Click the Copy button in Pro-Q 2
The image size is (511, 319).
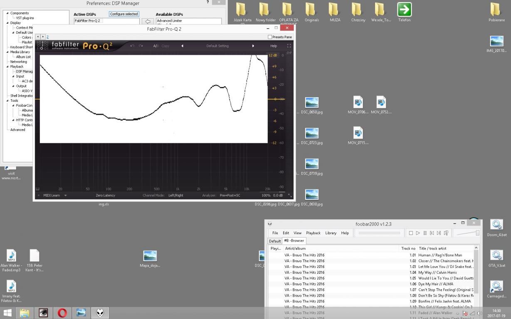(x=165, y=46)
